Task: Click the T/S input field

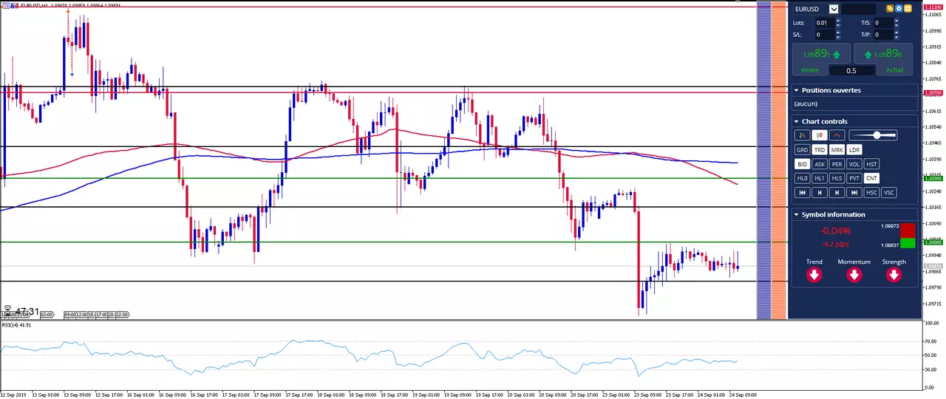Action: pos(883,23)
